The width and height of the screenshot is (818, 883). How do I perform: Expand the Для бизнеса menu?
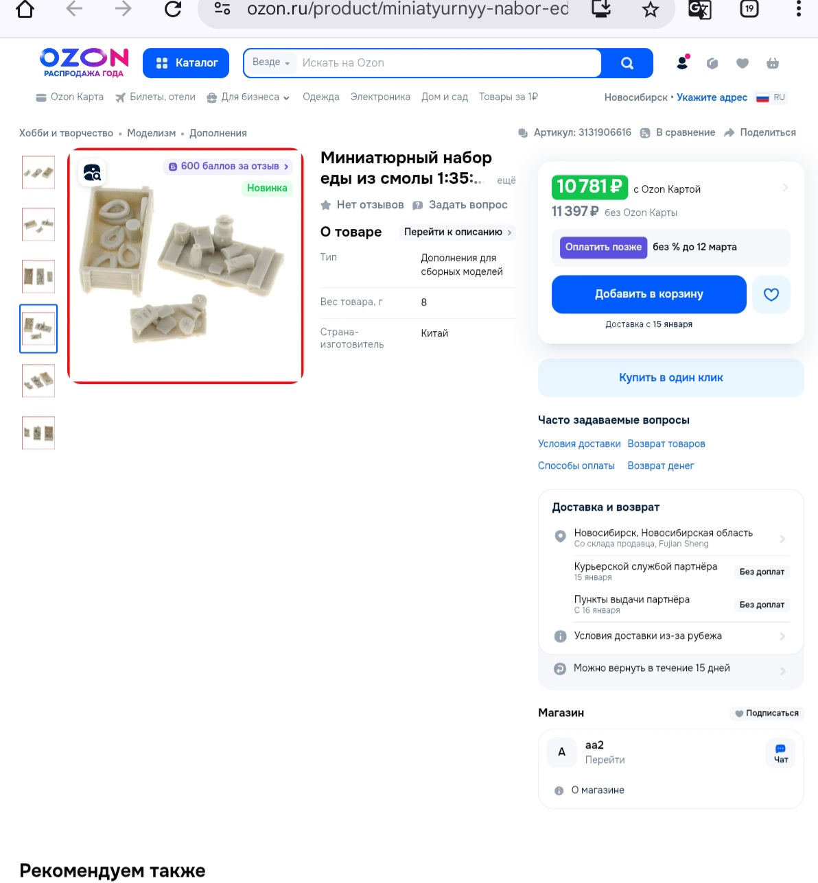tap(248, 97)
